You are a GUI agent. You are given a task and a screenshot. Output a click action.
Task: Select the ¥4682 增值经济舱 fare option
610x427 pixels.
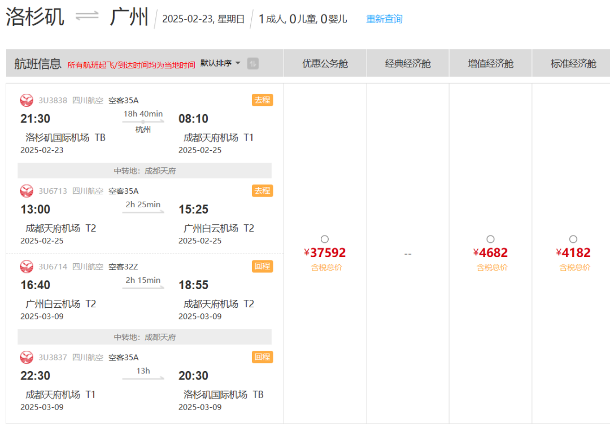(x=490, y=239)
